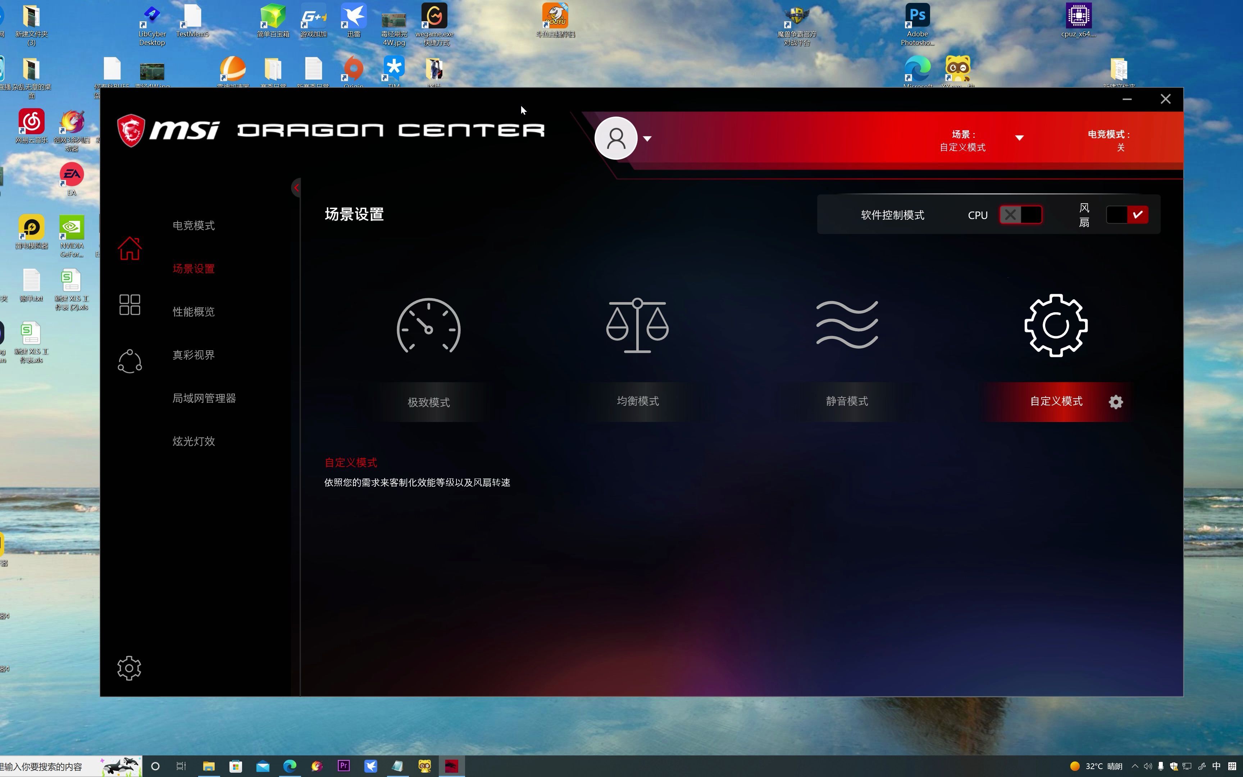
Task: Collapse the sidebar with red chevron
Action: pos(296,187)
